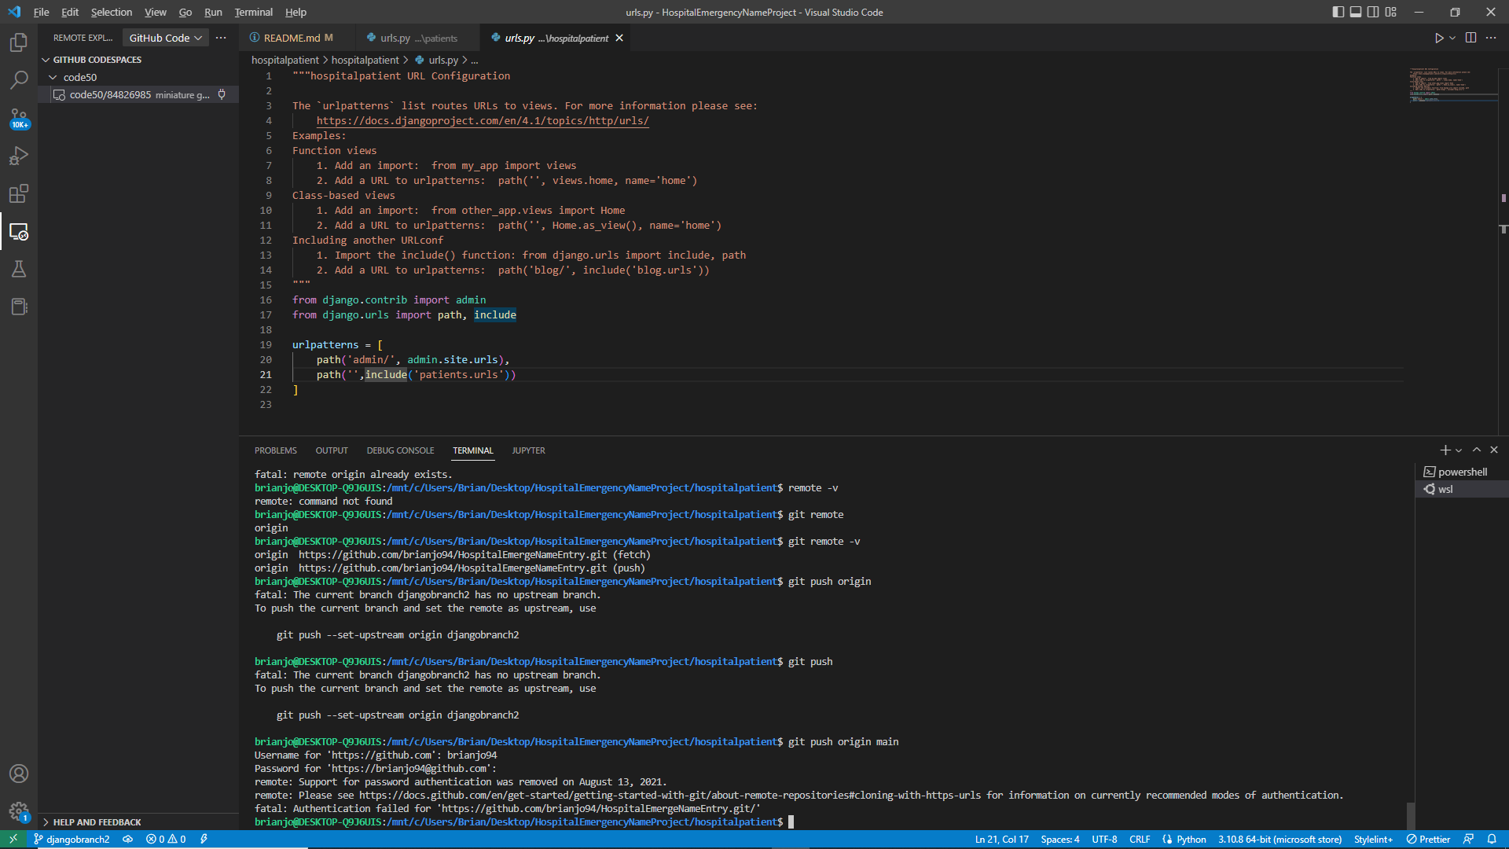Toggle split editor layout icon
Image resolution: width=1509 pixels, height=849 pixels.
[x=1469, y=37]
